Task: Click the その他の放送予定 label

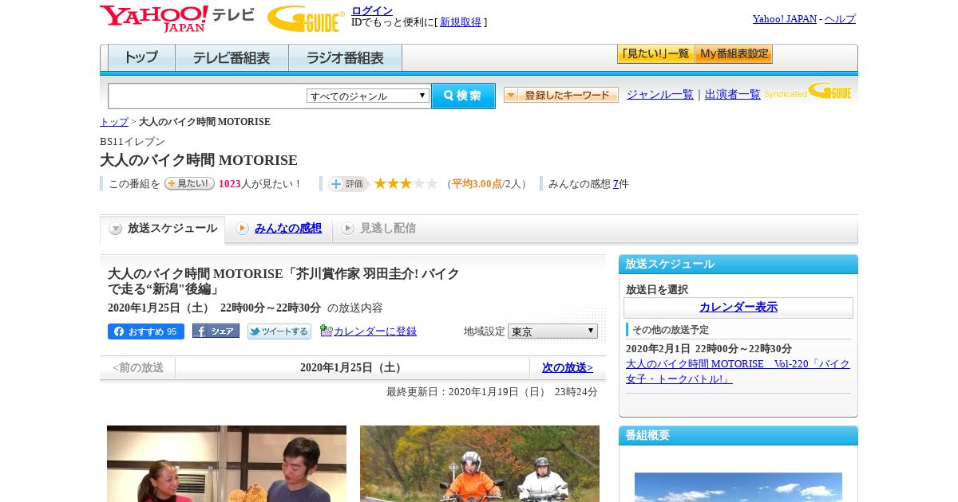Action: [671, 330]
